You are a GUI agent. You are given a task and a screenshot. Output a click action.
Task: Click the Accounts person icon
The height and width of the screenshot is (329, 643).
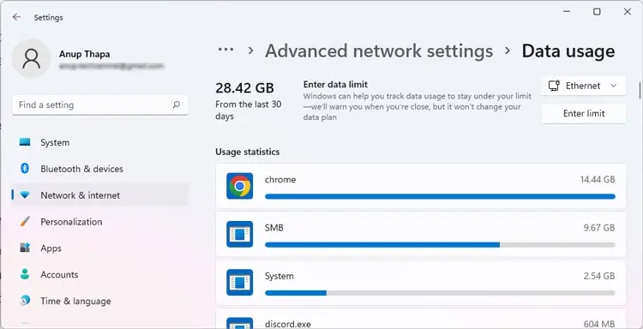pos(25,274)
